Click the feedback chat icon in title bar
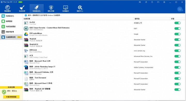This screenshot has width=186, height=101. (x=140, y=2)
